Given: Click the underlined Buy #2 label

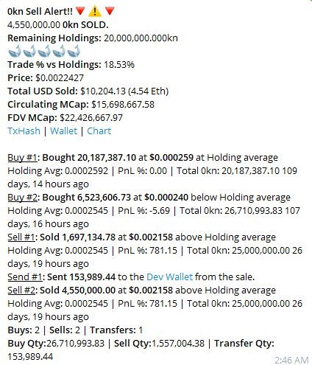Looking at the screenshot, I should pos(22,198).
